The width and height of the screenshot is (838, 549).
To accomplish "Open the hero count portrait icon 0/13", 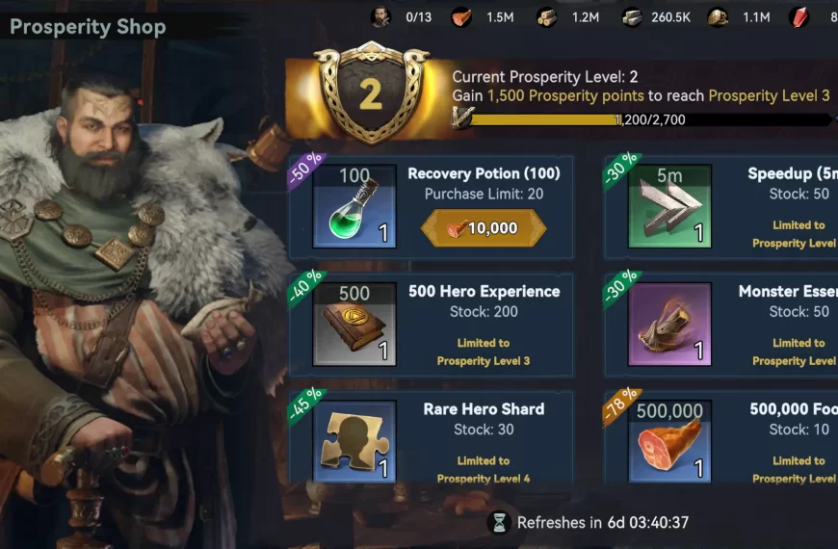I will (x=380, y=17).
